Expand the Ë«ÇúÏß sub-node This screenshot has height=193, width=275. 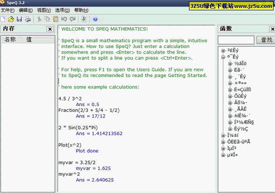pyautogui.click(x=230, y=90)
